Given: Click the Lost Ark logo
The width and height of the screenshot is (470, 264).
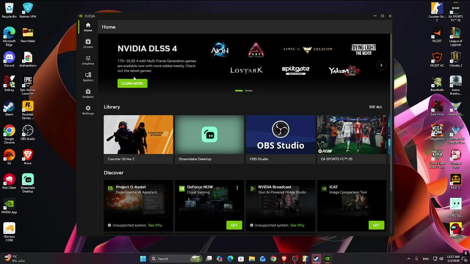Looking at the screenshot, I should pyautogui.click(x=246, y=70).
